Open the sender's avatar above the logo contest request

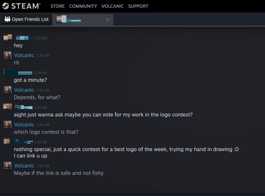click(8, 107)
